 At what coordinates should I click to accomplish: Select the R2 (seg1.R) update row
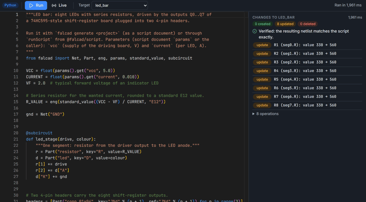point(307,54)
